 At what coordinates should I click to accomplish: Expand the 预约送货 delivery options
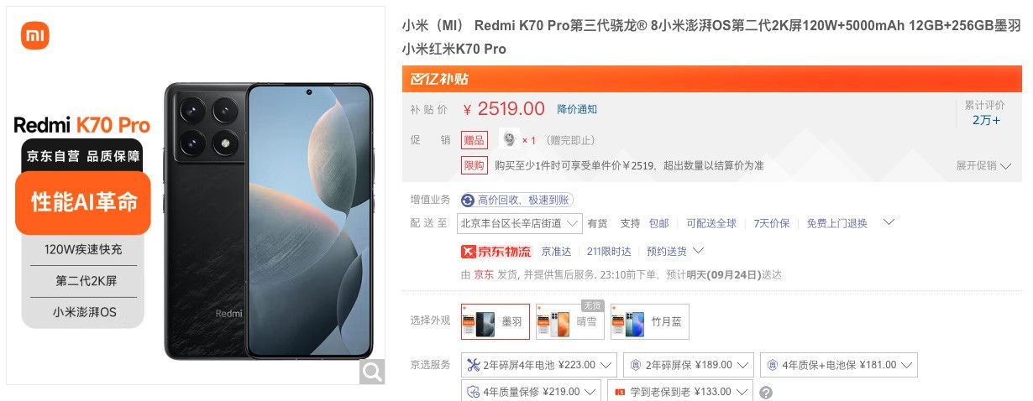(x=675, y=251)
